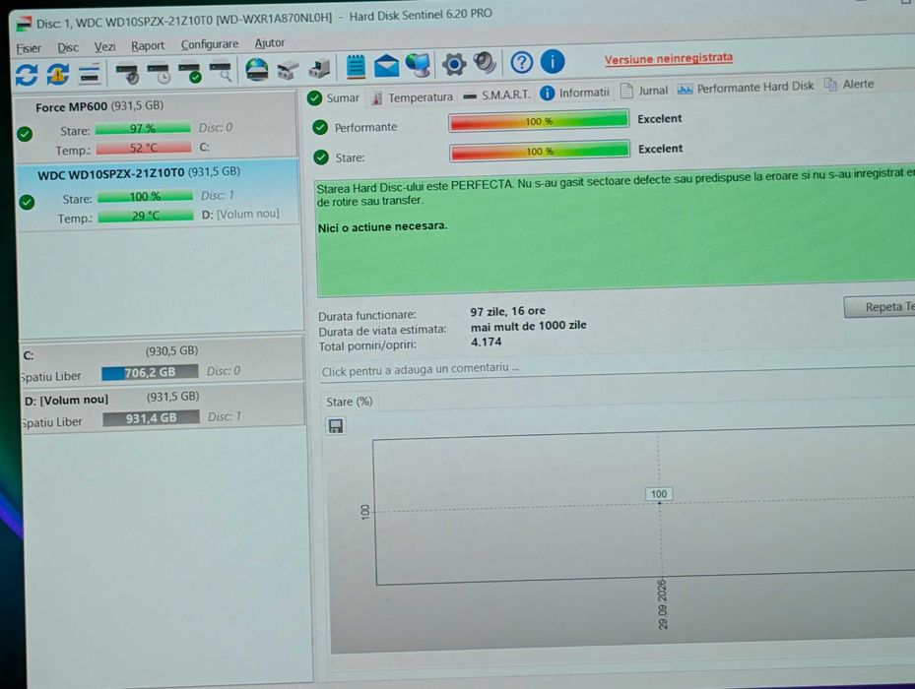This screenshot has height=689, width=915.
Task: Click the D: free space bar 931,4 GB
Action: 151,418
